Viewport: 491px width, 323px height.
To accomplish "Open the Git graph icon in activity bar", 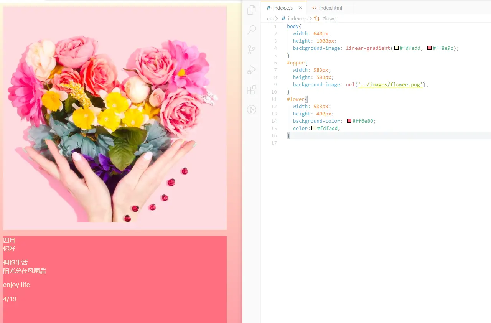I will click(x=252, y=110).
